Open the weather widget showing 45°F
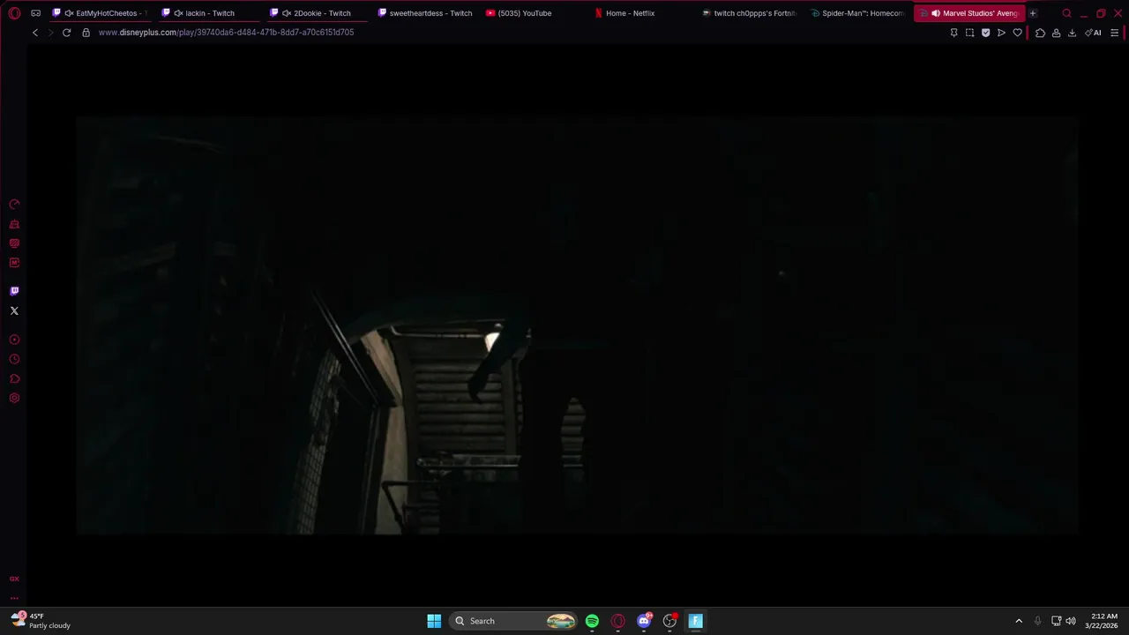1129x635 pixels. [41, 621]
